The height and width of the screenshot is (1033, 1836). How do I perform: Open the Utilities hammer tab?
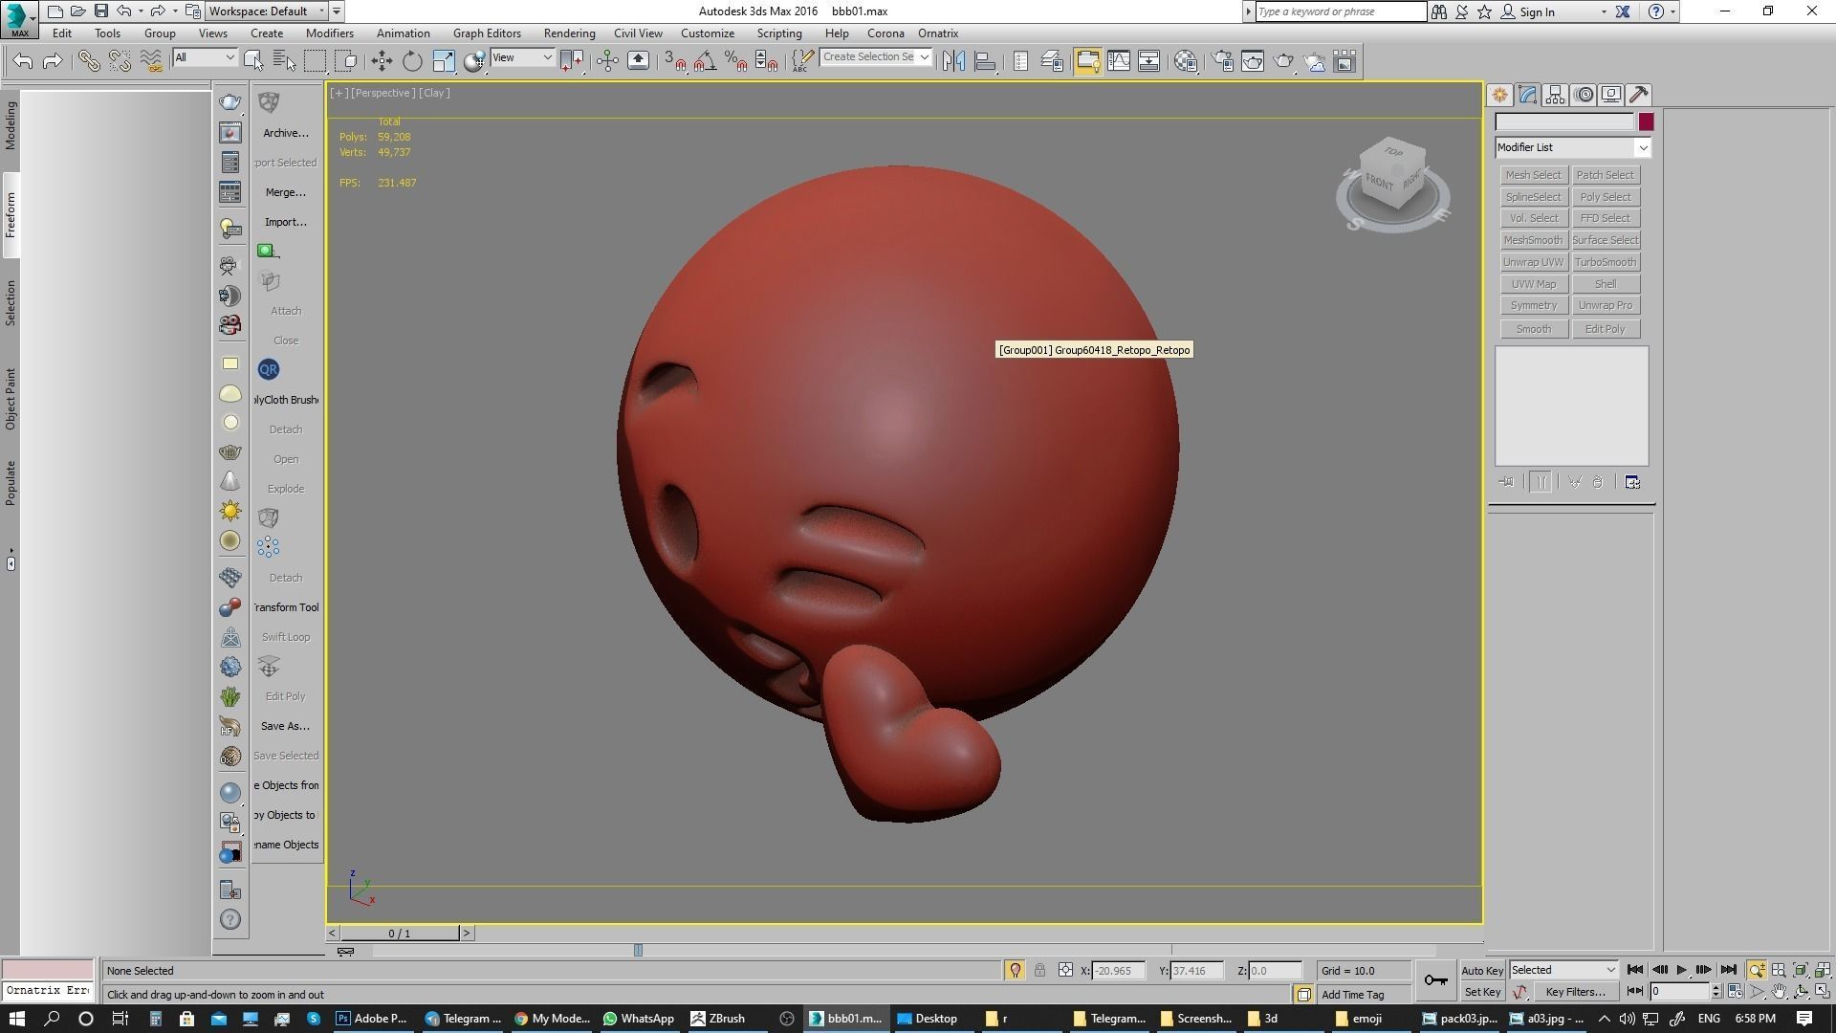1639,95
